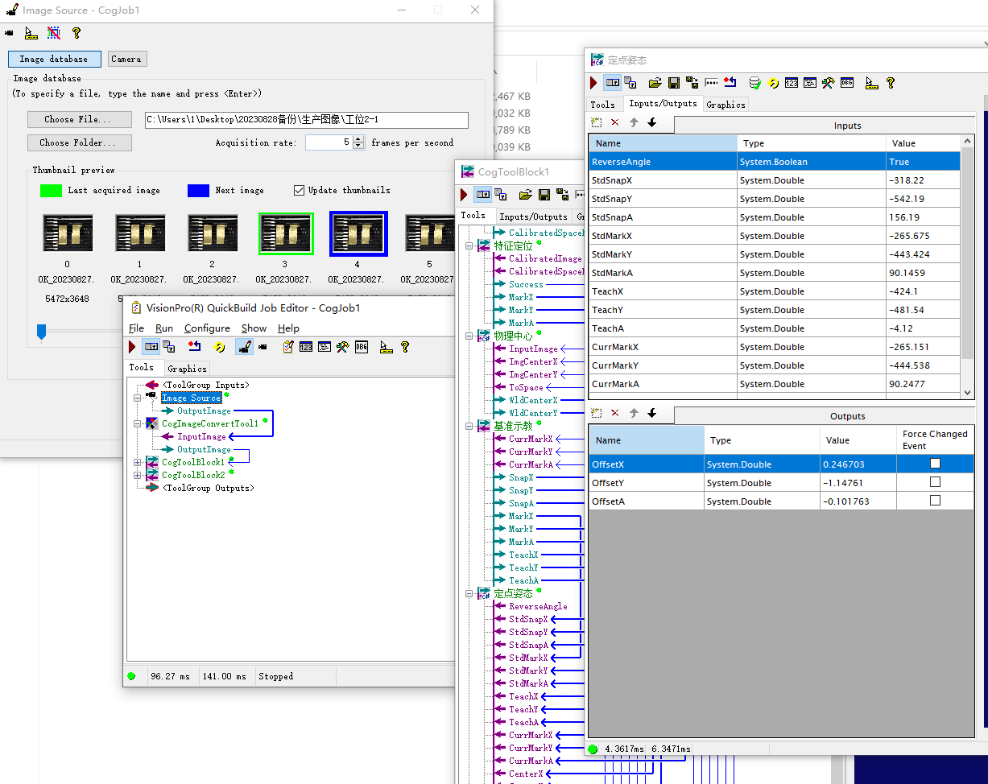The height and width of the screenshot is (784, 988).
Task: Open the File menu in Job Editor
Action: tap(136, 328)
